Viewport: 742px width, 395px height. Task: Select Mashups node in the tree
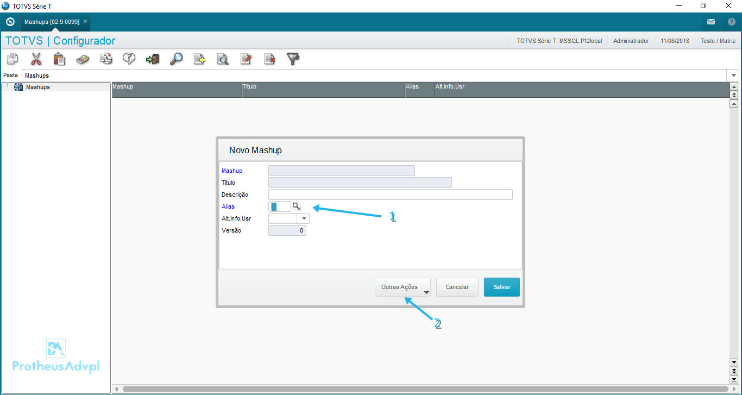pos(37,87)
